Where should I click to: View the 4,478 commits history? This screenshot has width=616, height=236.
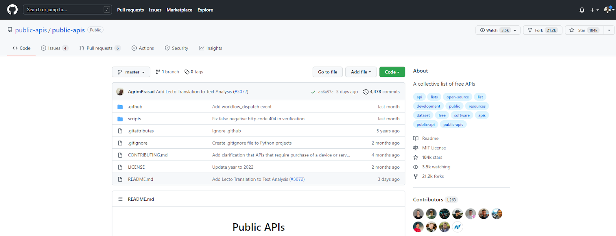coord(381,91)
